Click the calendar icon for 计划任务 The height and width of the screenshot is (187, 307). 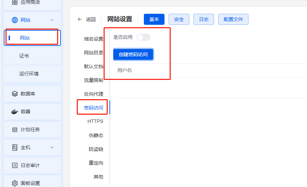[15, 129]
